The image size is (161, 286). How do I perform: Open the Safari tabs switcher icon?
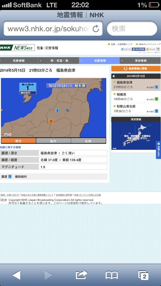(143, 275)
